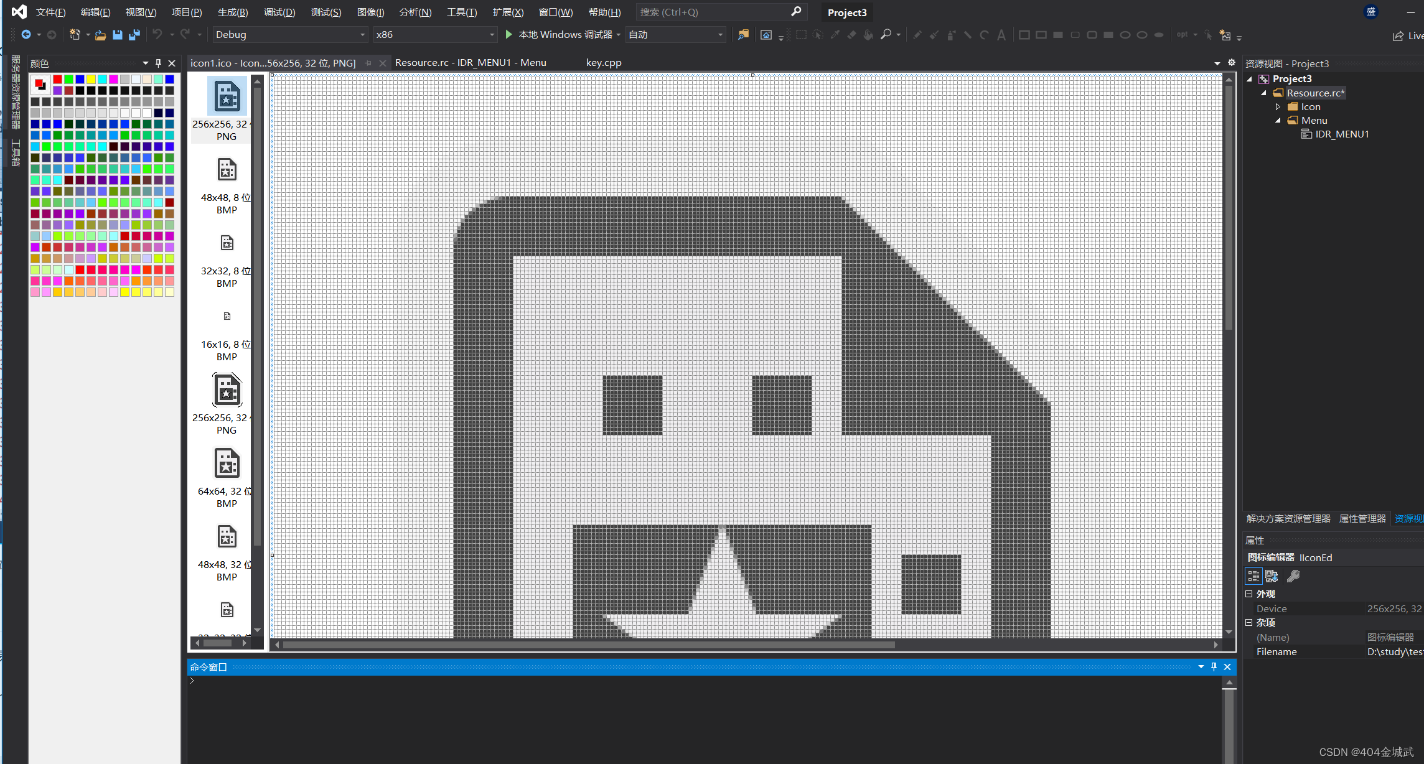
Task: Pin the 颜色 colors panel
Action: (159, 63)
